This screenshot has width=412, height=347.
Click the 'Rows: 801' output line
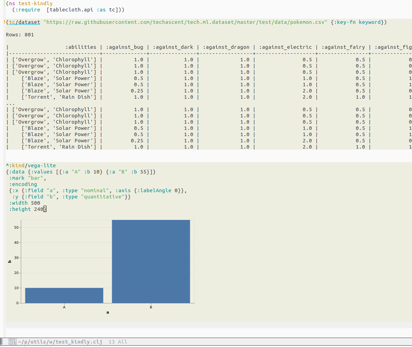tap(20, 35)
